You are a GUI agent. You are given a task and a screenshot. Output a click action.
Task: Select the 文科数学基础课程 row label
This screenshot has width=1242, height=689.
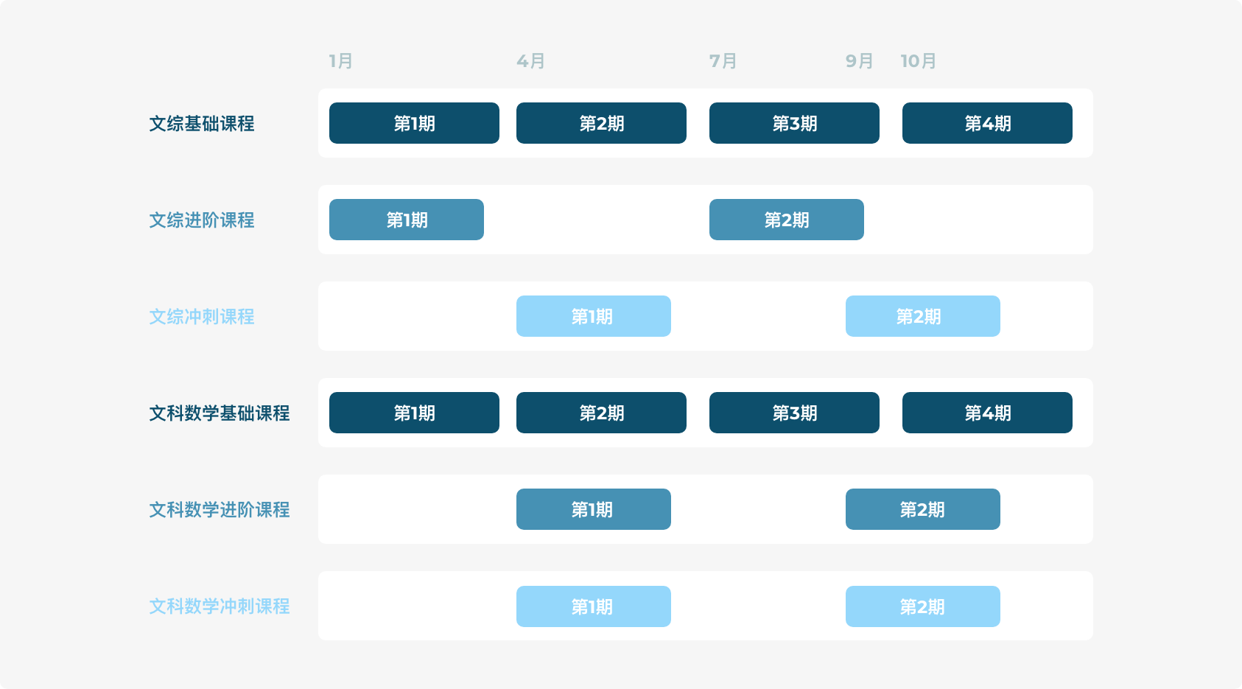[x=220, y=413]
